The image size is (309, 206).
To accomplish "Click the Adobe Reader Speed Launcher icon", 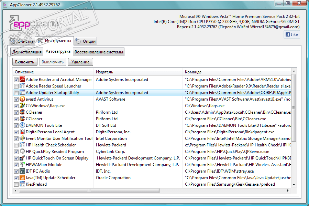I will pos(22,86).
